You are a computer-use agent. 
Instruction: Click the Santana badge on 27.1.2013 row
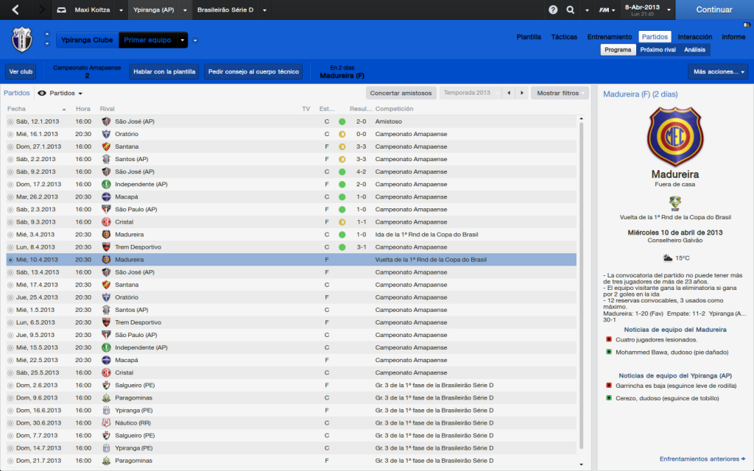(106, 146)
